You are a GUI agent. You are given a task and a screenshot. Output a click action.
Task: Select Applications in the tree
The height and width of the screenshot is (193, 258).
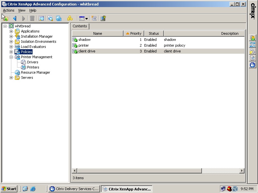pos(30,31)
